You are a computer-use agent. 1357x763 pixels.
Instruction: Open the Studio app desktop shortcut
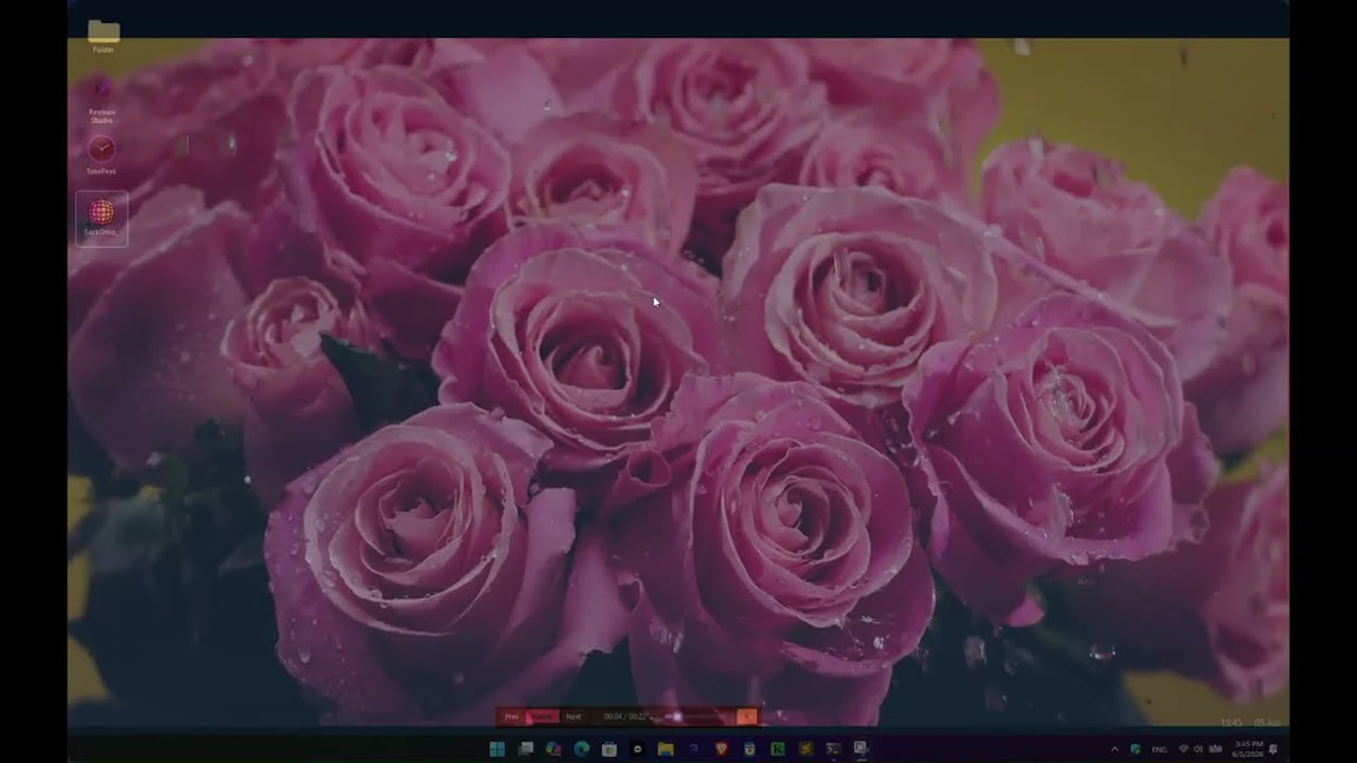click(102, 100)
